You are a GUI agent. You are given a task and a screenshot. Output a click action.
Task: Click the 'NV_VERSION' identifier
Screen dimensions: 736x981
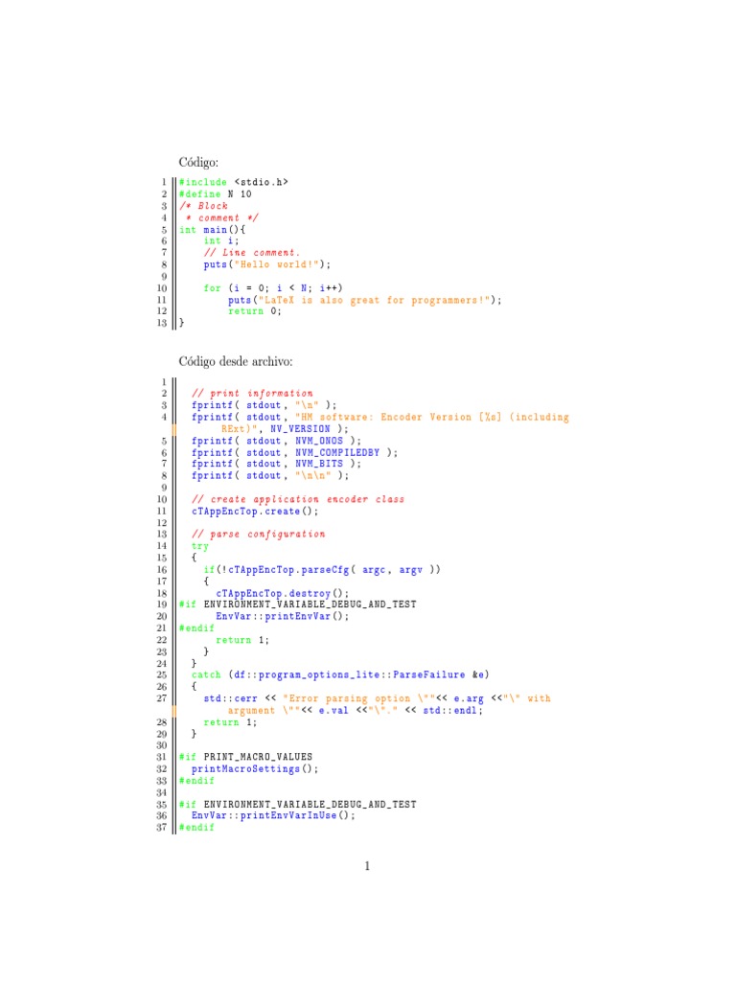(300, 428)
